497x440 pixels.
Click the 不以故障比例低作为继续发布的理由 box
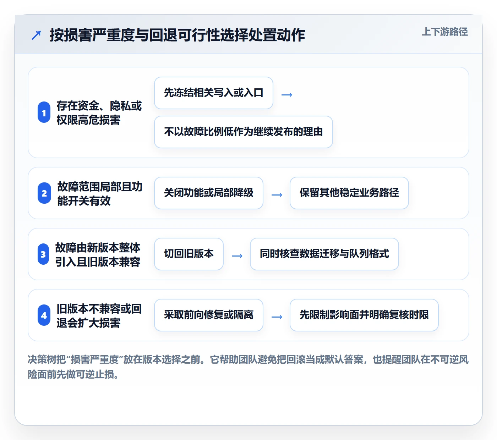tap(244, 132)
